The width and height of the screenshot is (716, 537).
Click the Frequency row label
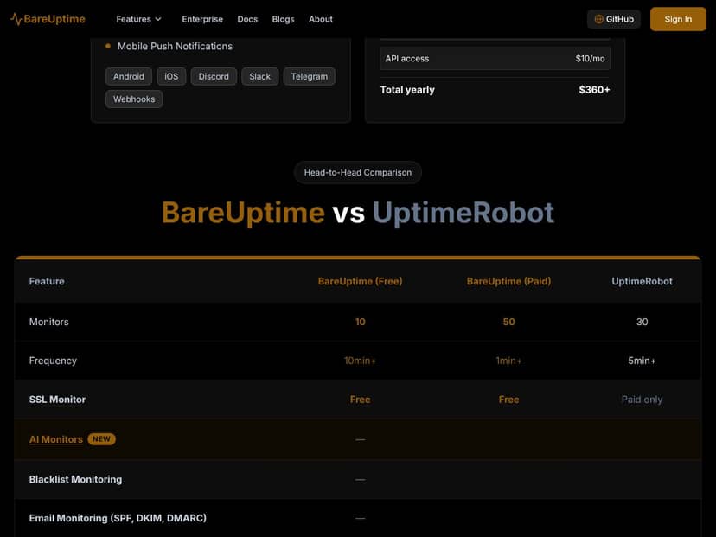[x=53, y=361]
